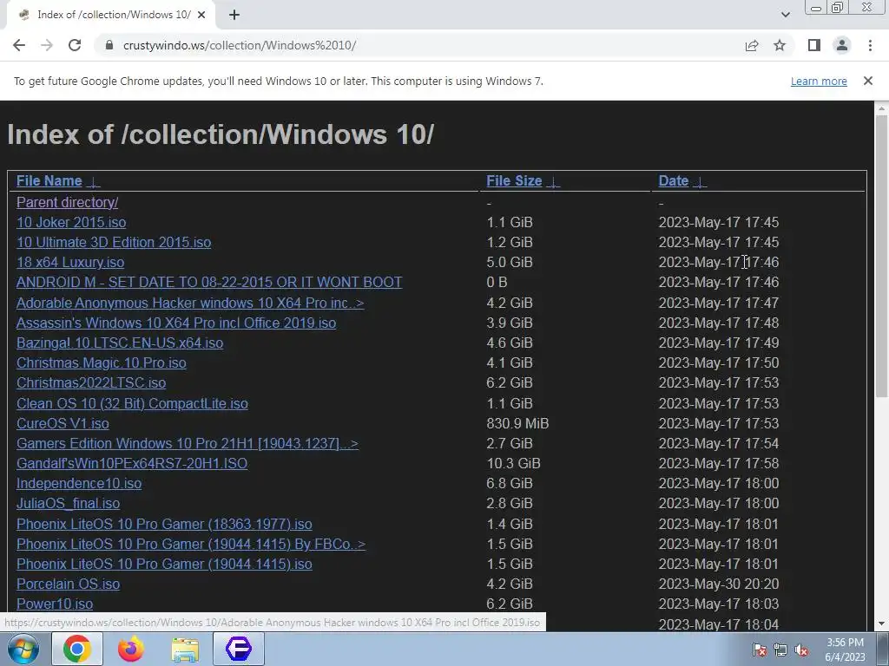
Task: Open the Chrome profile avatar
Action: click(842, 45)
